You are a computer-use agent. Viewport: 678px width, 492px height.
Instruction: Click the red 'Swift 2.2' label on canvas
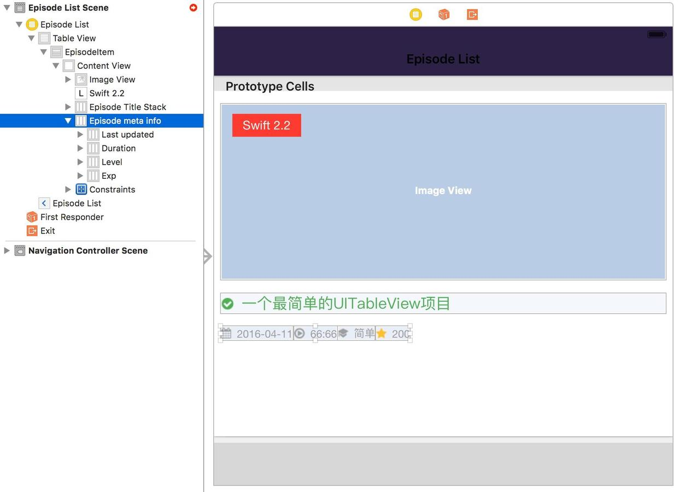[x=267, y=125]
